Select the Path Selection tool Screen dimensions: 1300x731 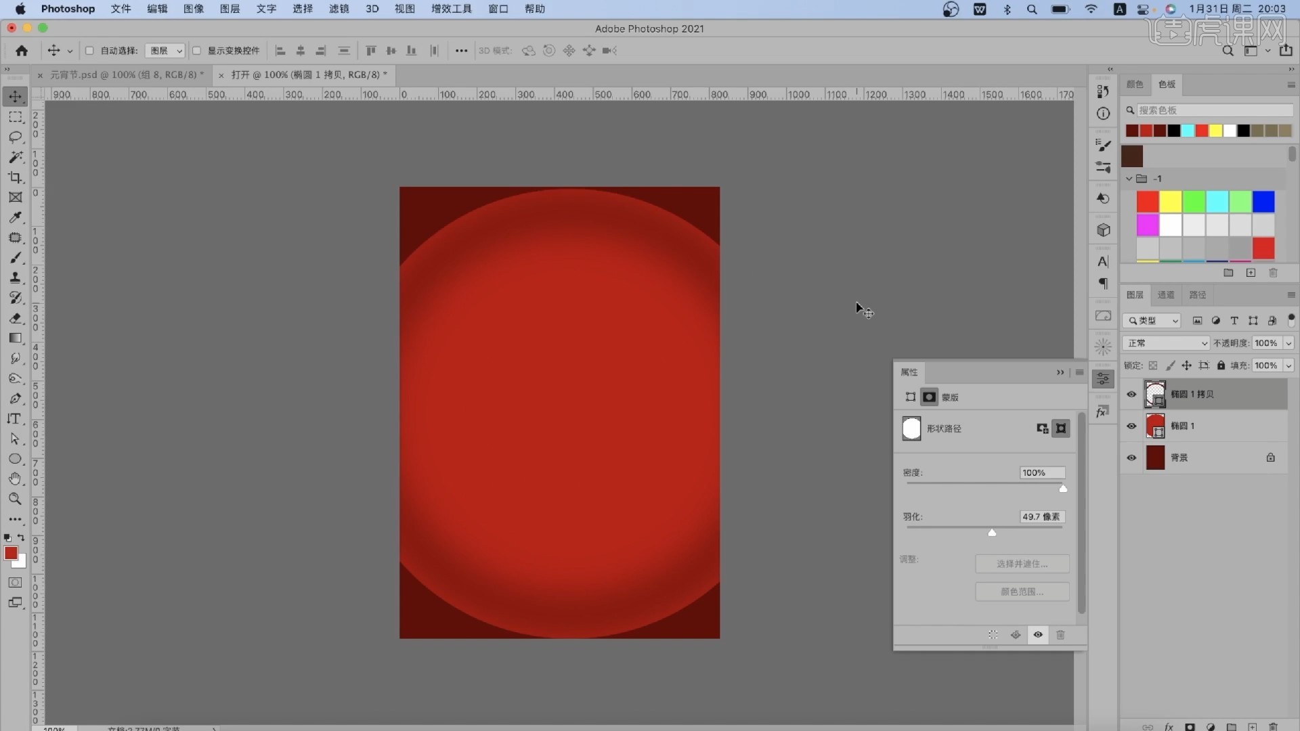(x=15, y=439)
